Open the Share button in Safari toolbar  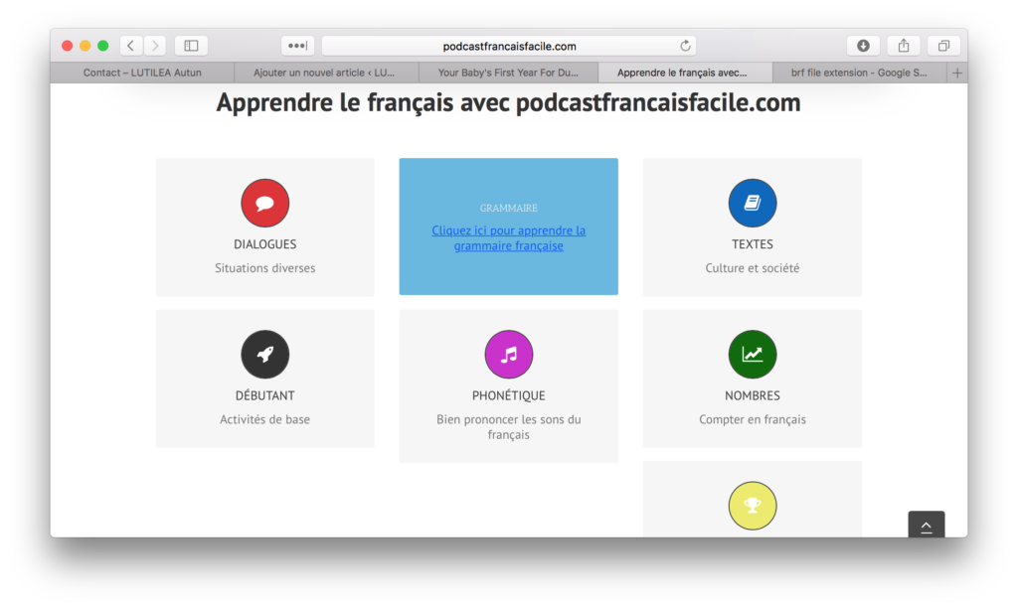click(x=903, y=46)
